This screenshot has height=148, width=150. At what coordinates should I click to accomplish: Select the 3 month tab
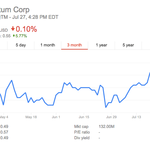pyautogui.click(x=74, y=45)
